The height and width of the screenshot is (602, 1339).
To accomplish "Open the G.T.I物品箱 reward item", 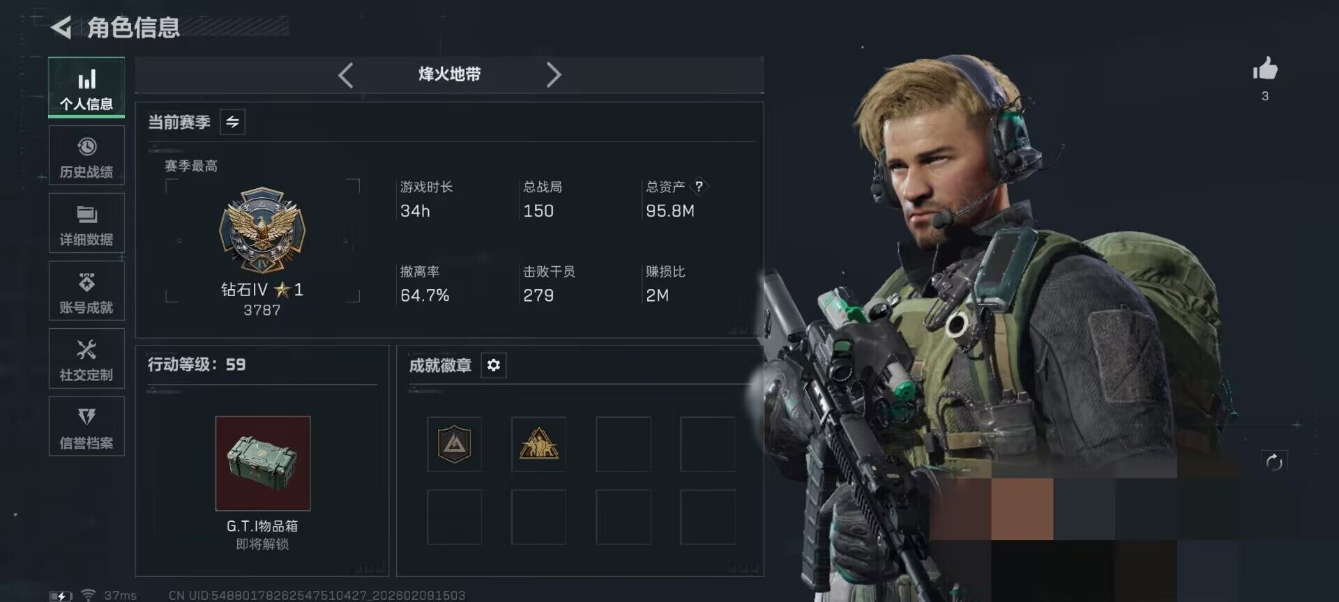I will (x=263, y=463).
